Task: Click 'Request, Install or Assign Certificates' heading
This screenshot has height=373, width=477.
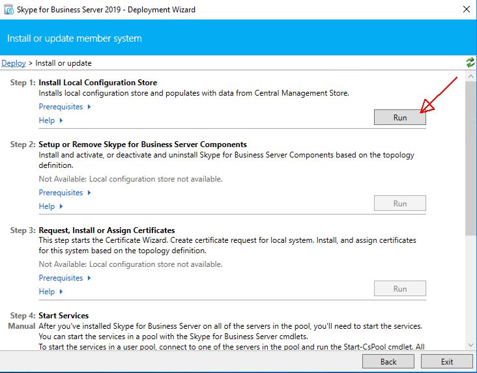Action: (107, 230)
